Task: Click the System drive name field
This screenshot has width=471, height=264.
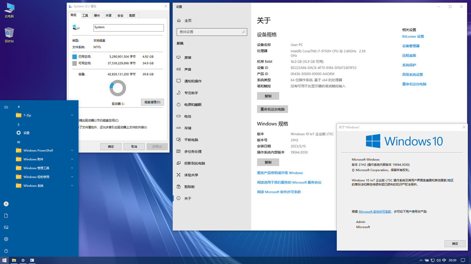Action: (x=128, y=28)
